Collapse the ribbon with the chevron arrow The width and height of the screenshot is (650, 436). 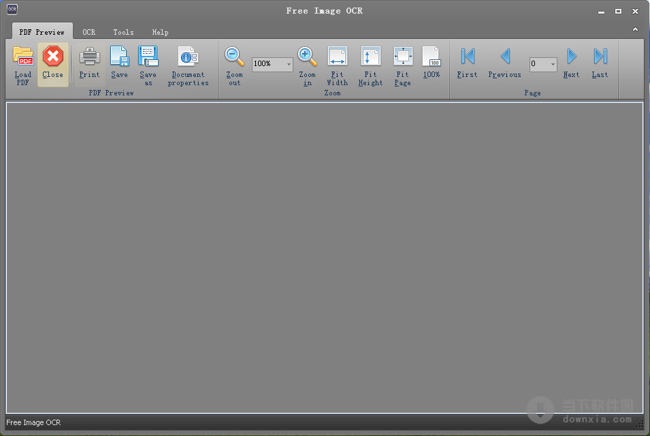pos(635,29)
